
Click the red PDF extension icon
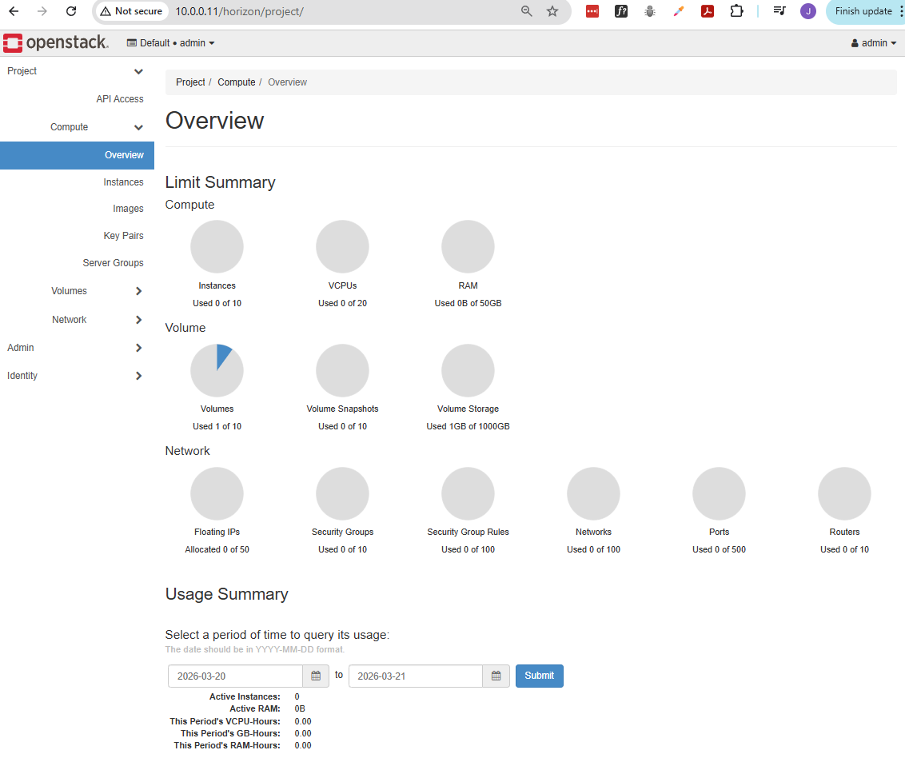click(x=708, y=11)
